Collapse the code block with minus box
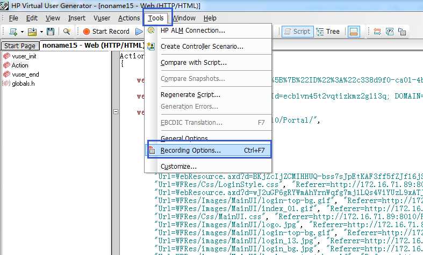This screenshot has width=423, height=255. click(x=116, y=111)
